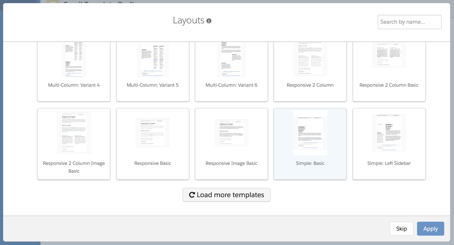Click the Simple: Left Sidebar label text
The width and height of the screenshot is (454, 245).
pyautogui.click(x=389, y=163)
